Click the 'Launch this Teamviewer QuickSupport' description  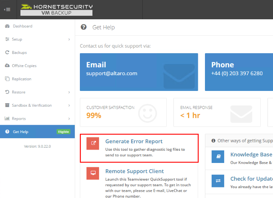[148, 188]
